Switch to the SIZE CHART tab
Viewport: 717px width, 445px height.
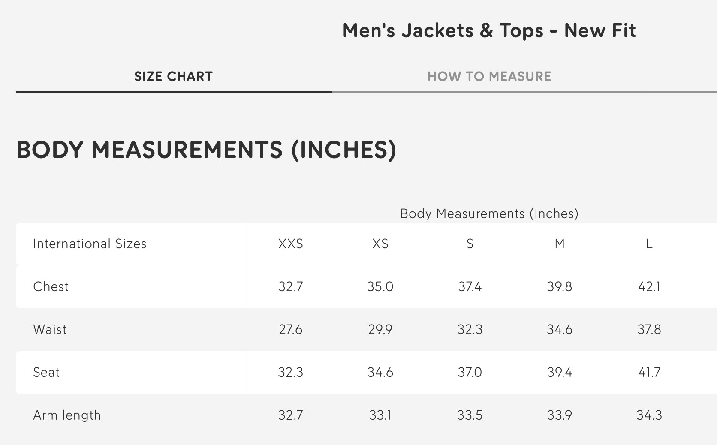pyautogui.click(x=173, y=76)
